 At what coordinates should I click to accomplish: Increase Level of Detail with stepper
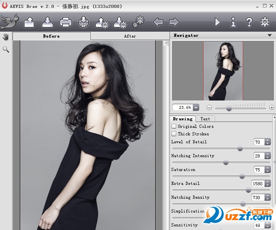click(x=268, y=141)
